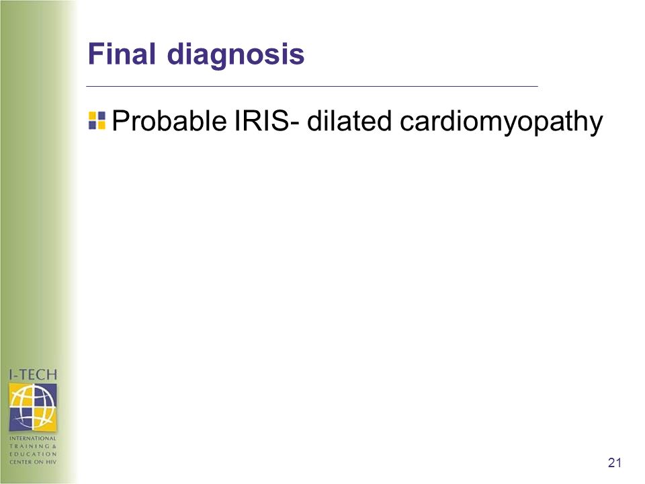
Task: Click the horizontal divider under the title
Action: (x=312, y=87)
